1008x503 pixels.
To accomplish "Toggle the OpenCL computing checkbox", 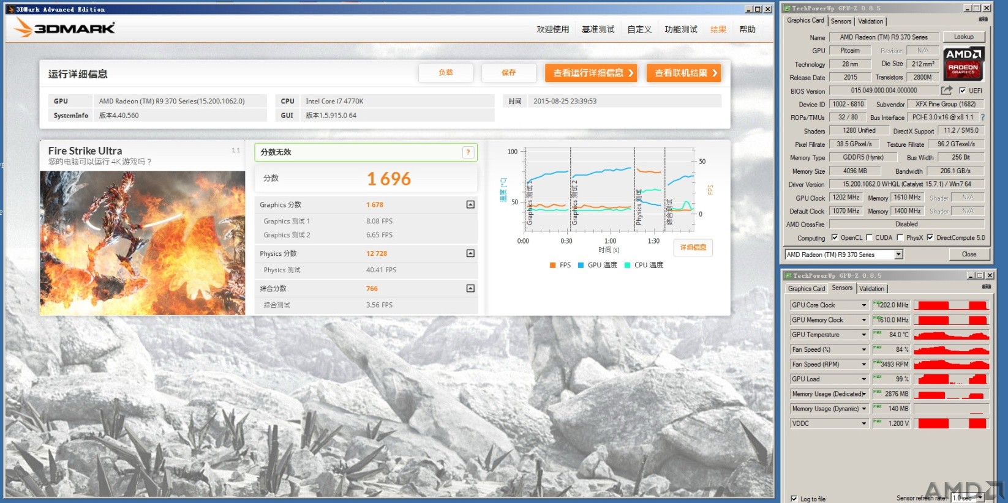I will pos(834,237).
